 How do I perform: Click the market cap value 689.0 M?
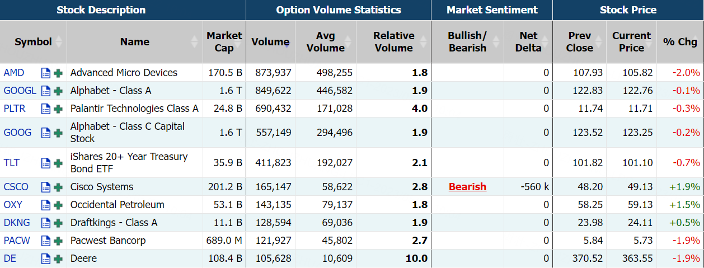click(x=224, y=241)
